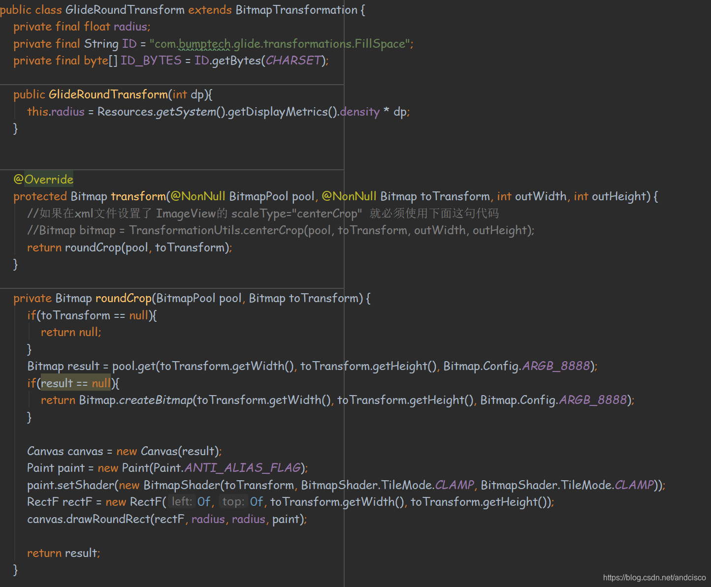This screenshot has width=711, height=587.
Task: Click the highlighted result == null condition
Action: click(x=76, y=383)
